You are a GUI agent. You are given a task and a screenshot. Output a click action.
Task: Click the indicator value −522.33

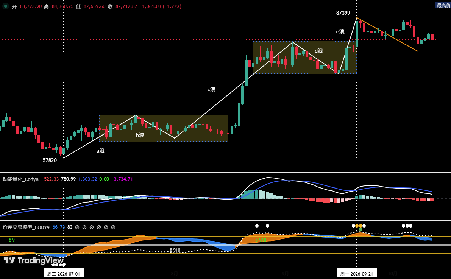[50, 179]
